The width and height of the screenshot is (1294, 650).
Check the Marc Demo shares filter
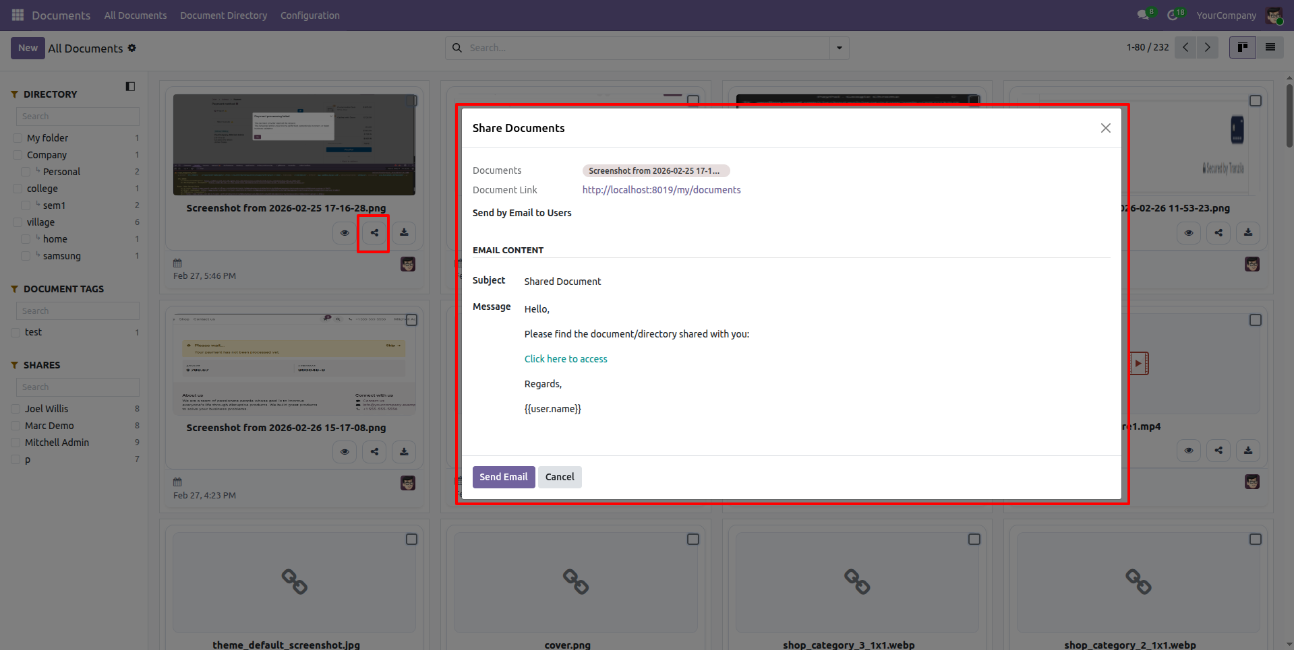tap(16, 426)
